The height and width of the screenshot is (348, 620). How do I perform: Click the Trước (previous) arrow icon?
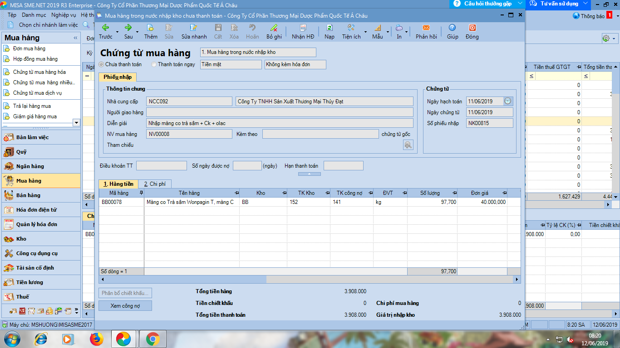click(105, 28)
